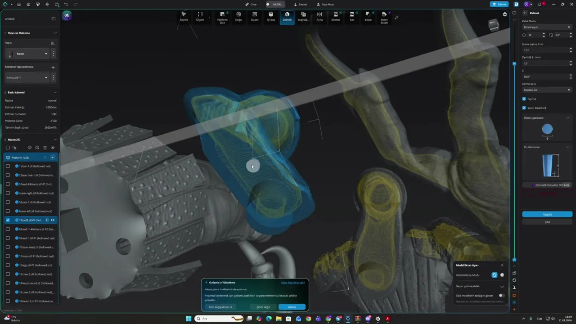
Task: Open the Bölmek split tool
Action: 336,17
